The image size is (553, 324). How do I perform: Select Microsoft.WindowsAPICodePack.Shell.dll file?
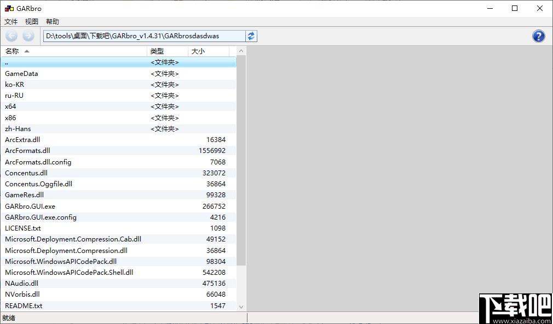(x=118, y=272)
